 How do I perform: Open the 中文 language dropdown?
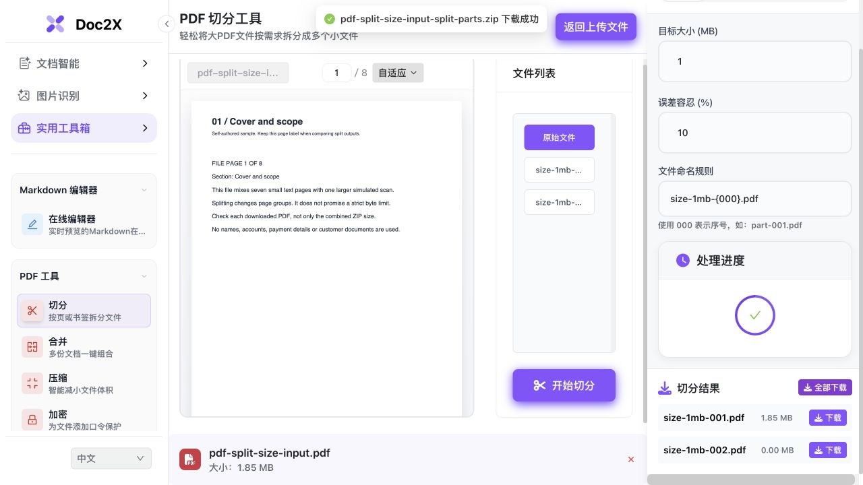(111, 459)
